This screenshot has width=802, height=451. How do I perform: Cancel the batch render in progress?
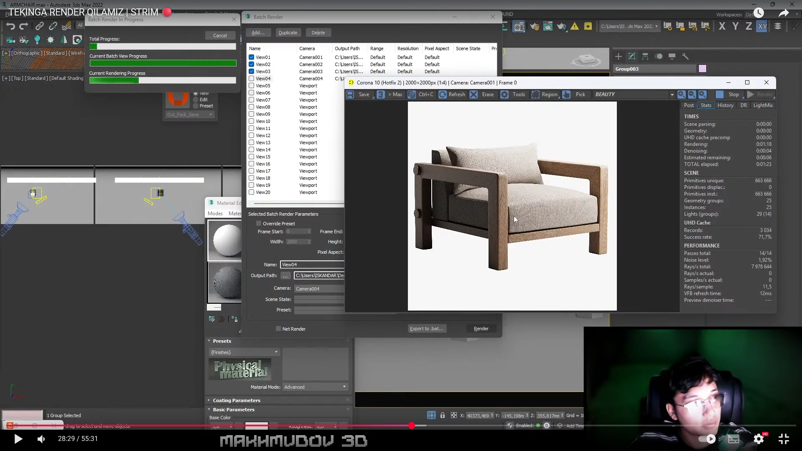point(220,36)
